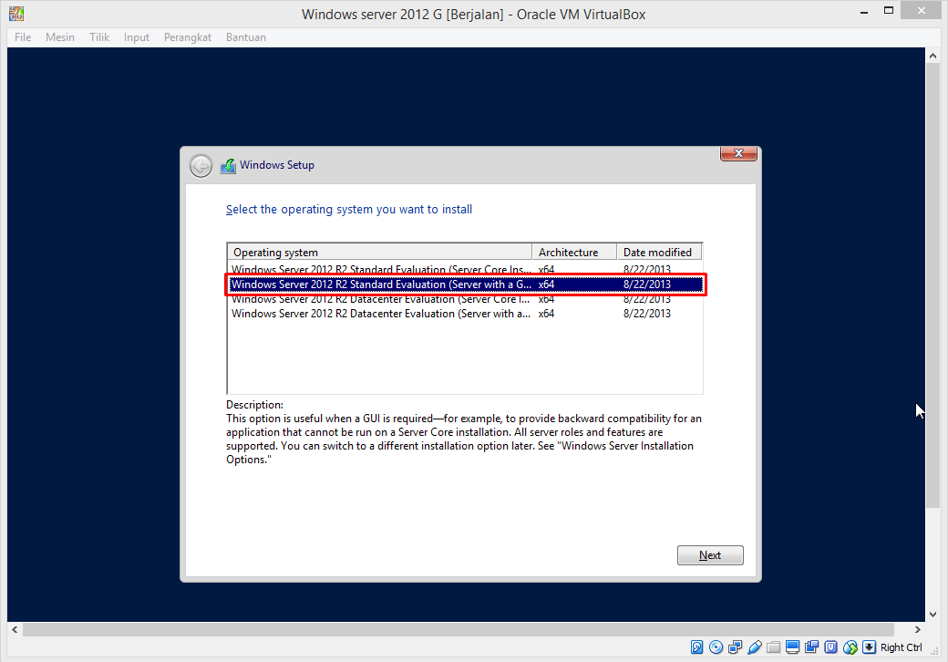Click the Date modified column header
The image size is (948, 662).
[659, 252]
